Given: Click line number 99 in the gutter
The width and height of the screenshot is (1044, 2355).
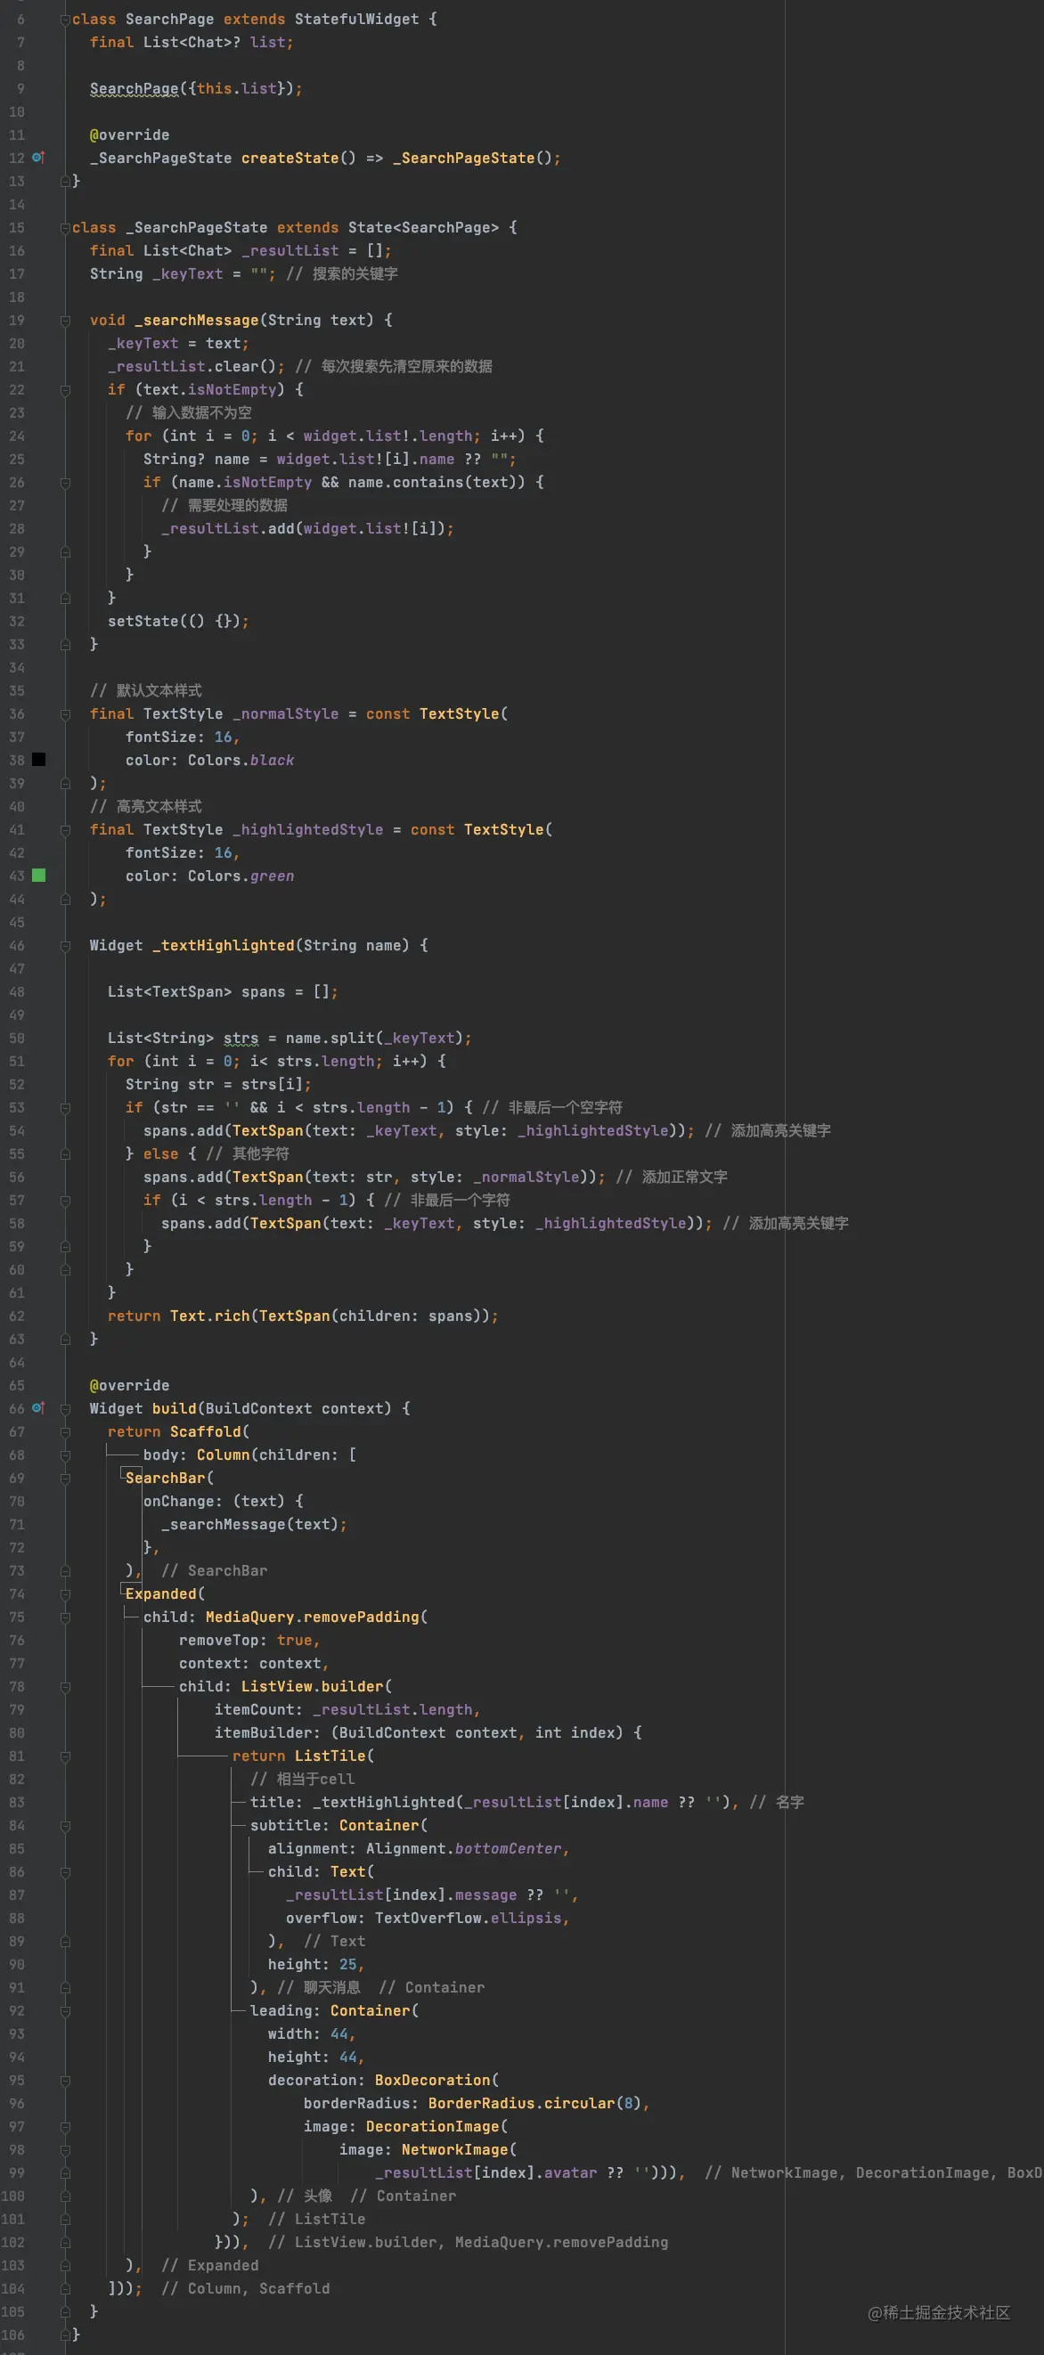Looking at the screenshot, I should 16,2172.
